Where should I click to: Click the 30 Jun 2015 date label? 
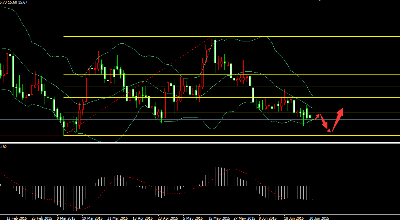319,218
